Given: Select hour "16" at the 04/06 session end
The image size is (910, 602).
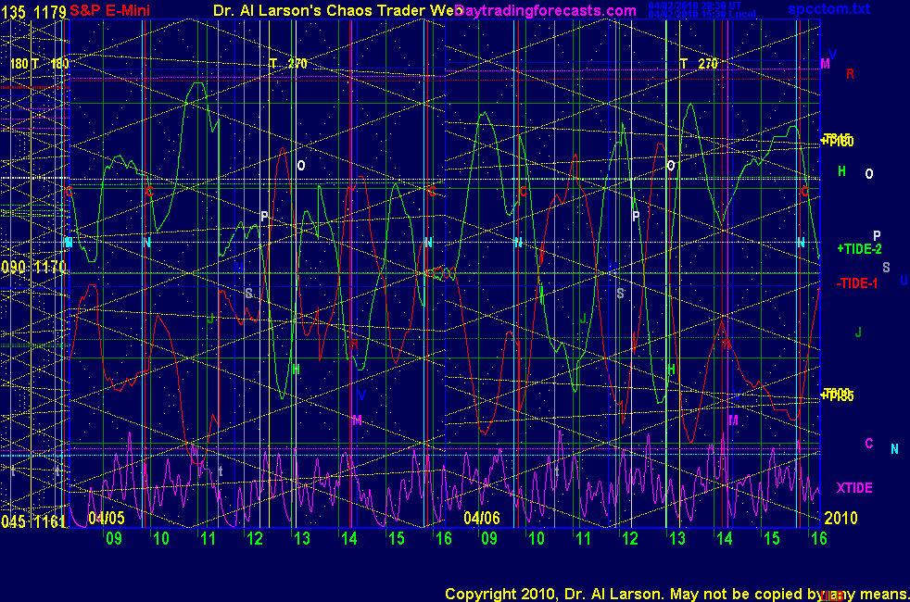Looking at the screenshot, I should [818, 538].
